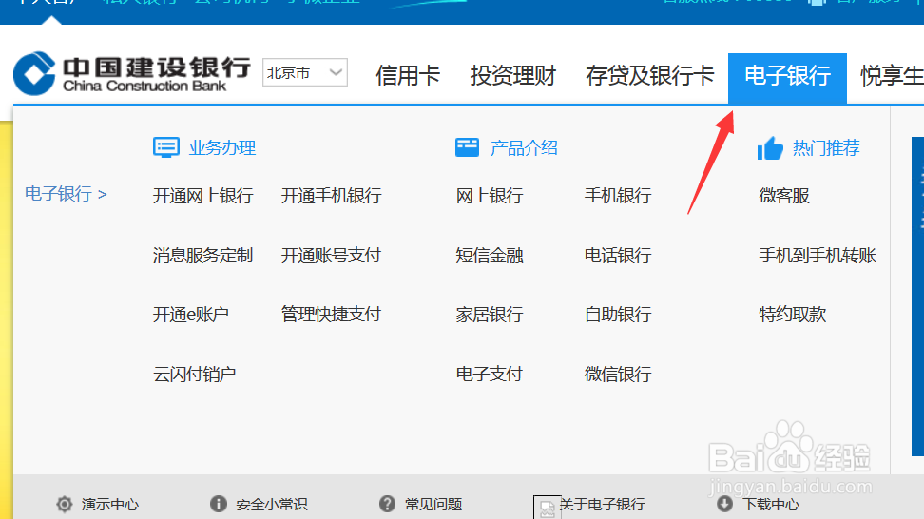Click 开通e账户 link

190,314
